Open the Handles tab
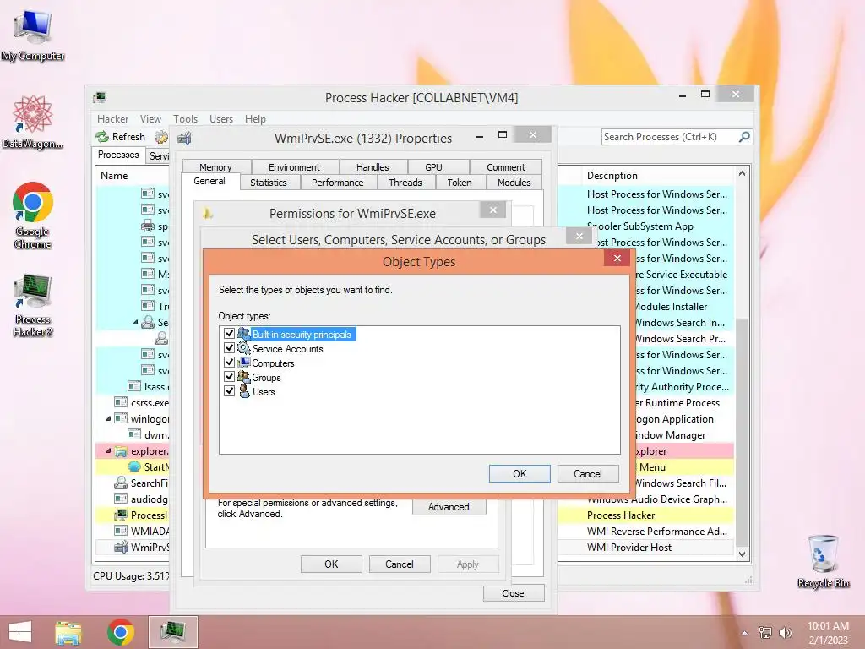This screenshot has height=649, width=865. pos(373,166)
